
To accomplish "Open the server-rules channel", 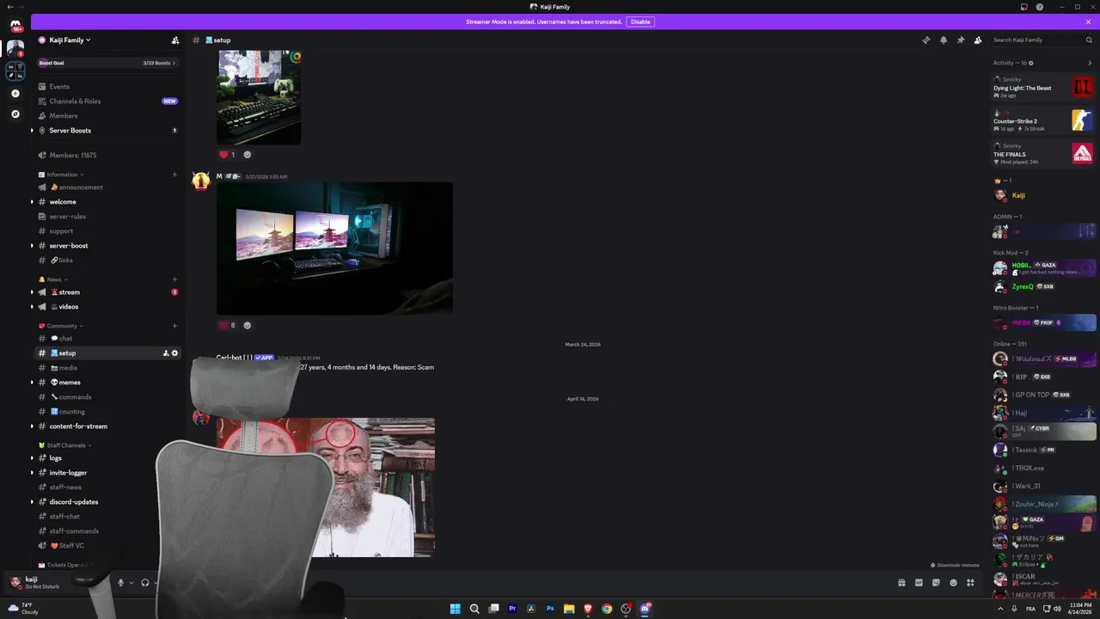I will [x=107, y=217].
